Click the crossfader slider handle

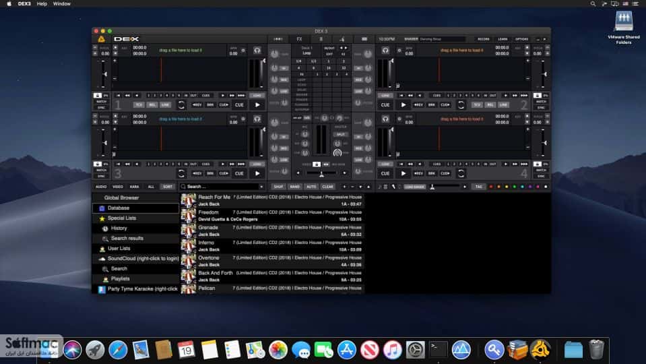click(x=321, y=173)
